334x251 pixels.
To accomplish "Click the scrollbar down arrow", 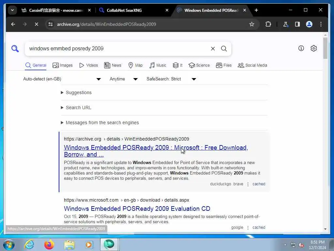I will click(325, 229).
